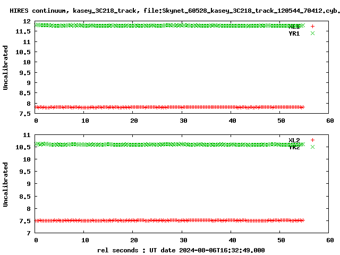Click the 12 tick label on top plot

point(27,21)
